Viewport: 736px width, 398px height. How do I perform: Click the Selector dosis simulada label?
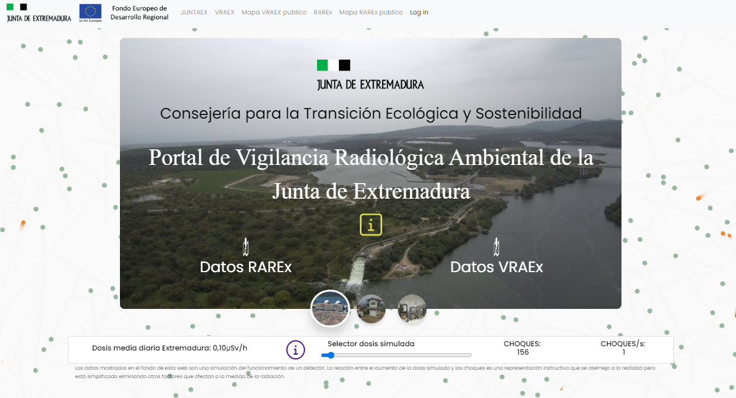[x=371, y=344]
